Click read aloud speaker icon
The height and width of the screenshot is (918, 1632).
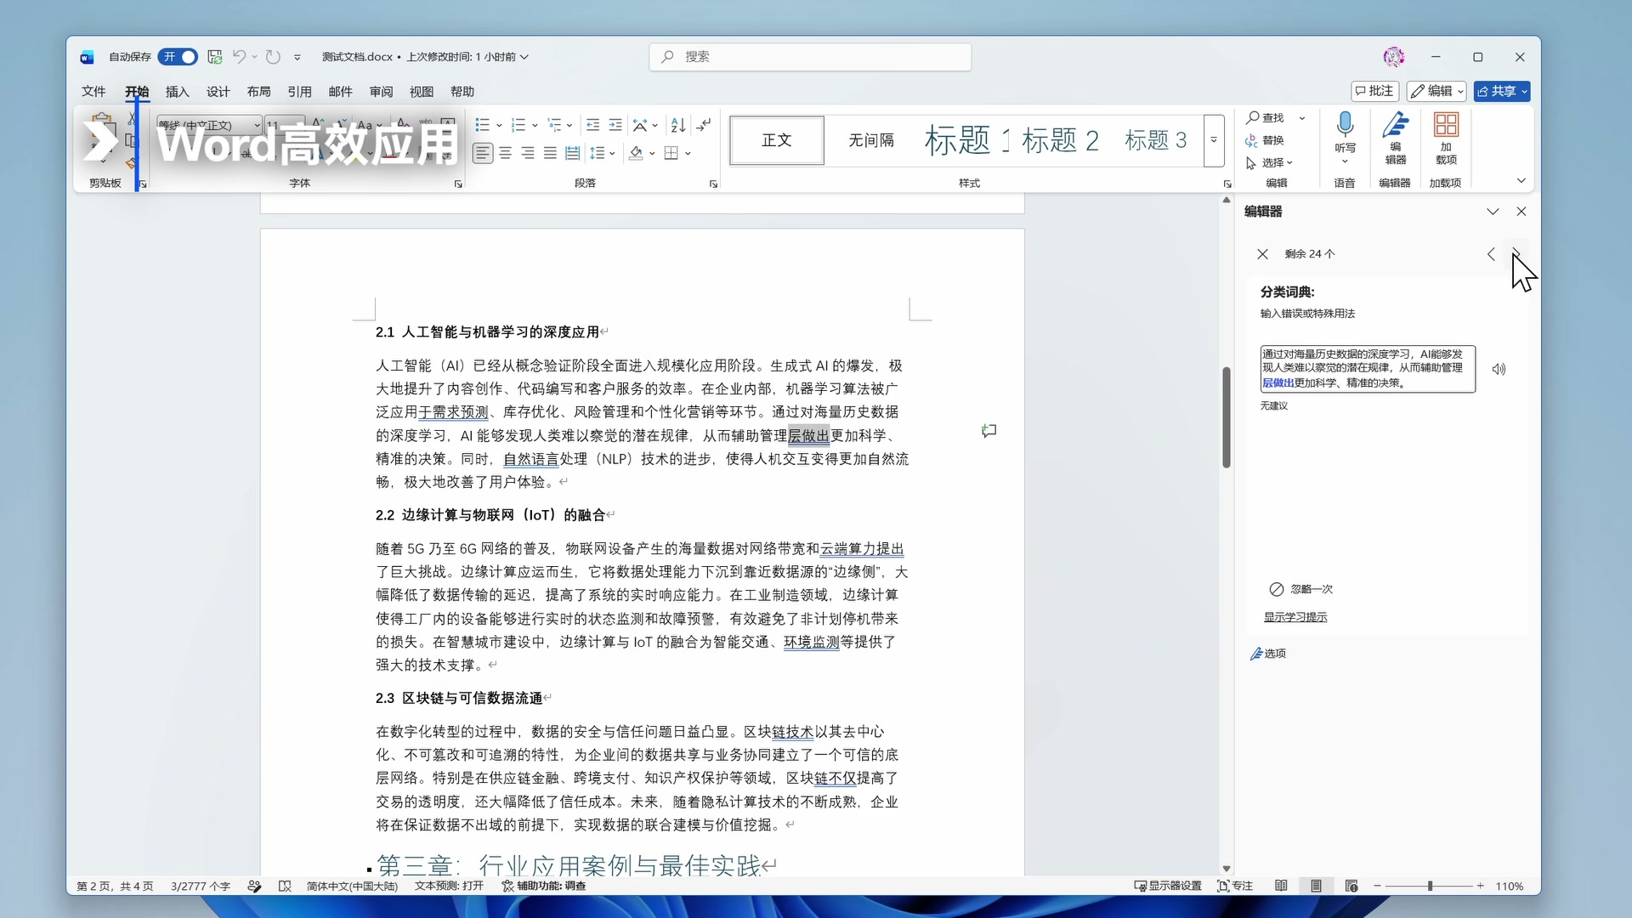(x=1499, y=369)
